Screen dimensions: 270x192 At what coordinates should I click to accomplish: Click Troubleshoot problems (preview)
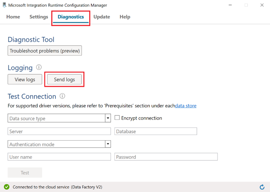tap(45, 50)
